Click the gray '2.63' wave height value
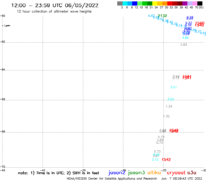The image size is (206, 181). point(184,45)
